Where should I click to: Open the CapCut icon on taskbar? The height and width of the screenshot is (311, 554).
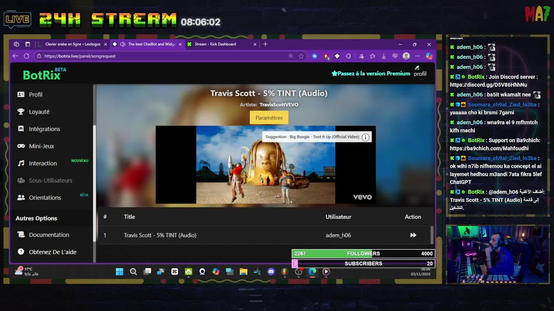174,272
